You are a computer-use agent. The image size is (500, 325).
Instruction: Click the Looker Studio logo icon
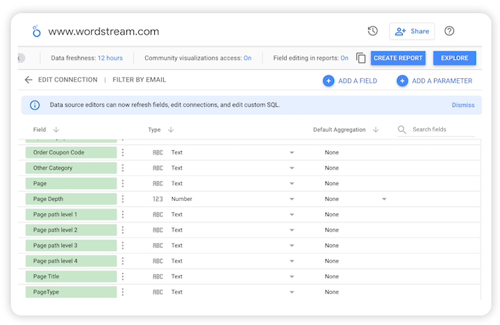pyautogui.click(x=36, y=31)
